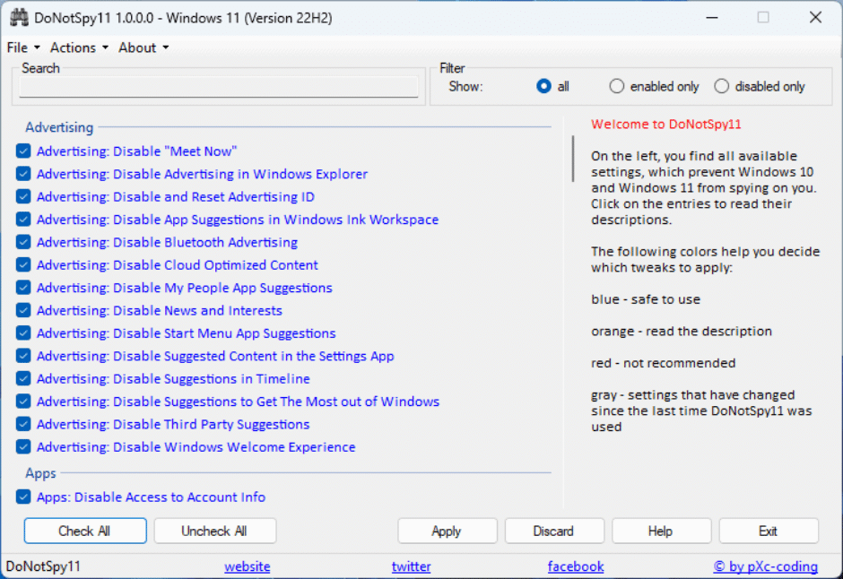Toggle Disable Advertising in Windows Explorer checkbox
This screenshot has height=579, width=843.
(x=23, y=174)
